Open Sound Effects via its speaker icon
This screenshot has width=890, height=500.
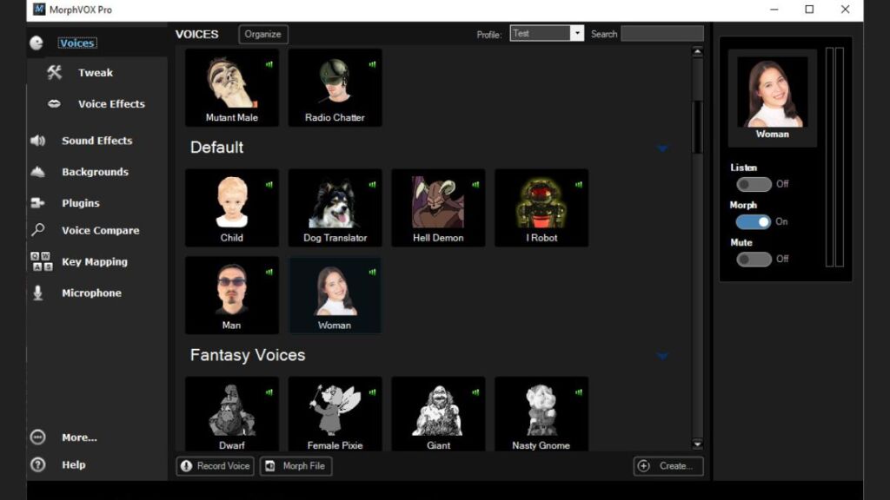click(38, 140)
